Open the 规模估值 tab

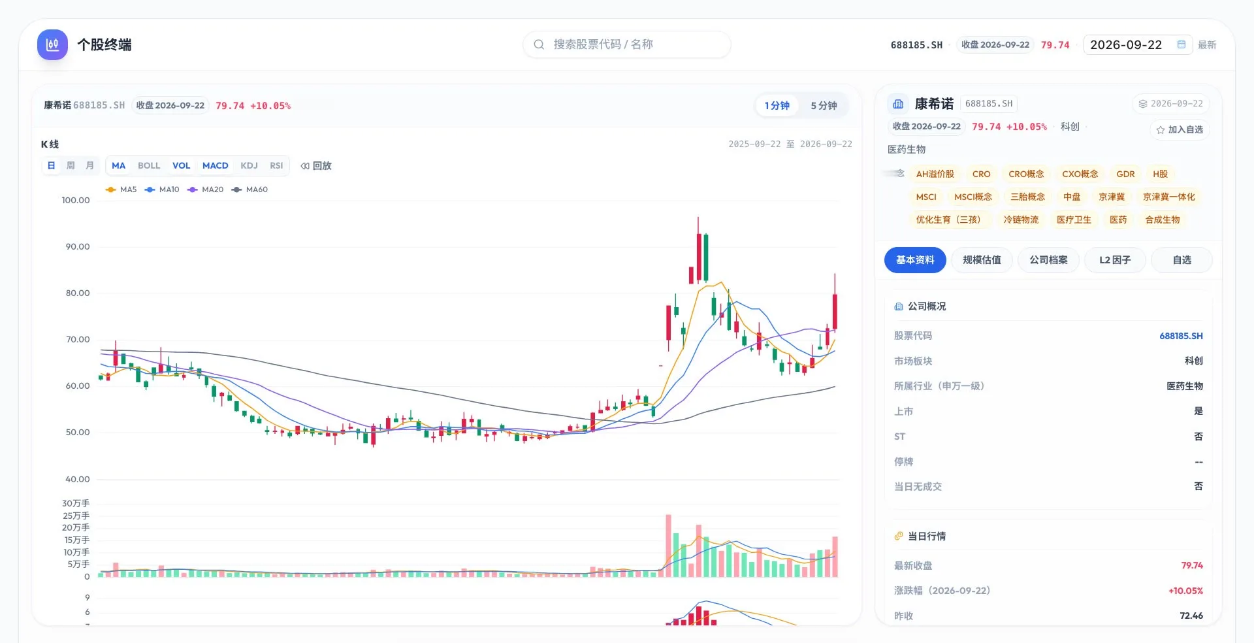982,260
